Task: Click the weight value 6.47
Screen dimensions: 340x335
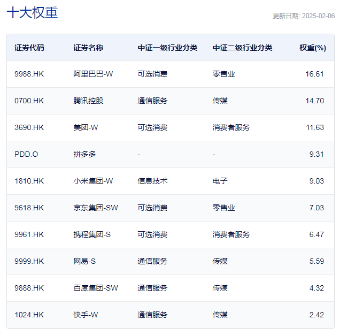Action: 316,234
